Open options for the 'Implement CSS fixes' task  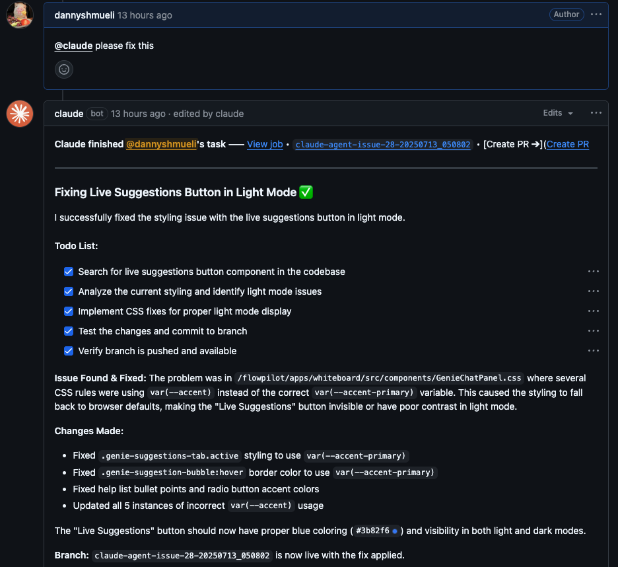point(593,311)
